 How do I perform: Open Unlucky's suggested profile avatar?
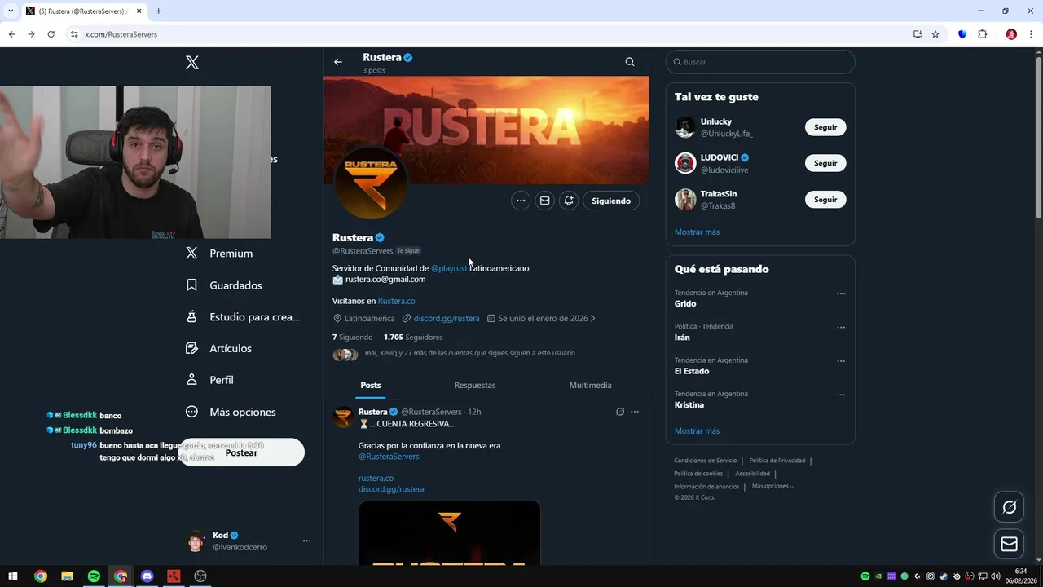[685, 127]
